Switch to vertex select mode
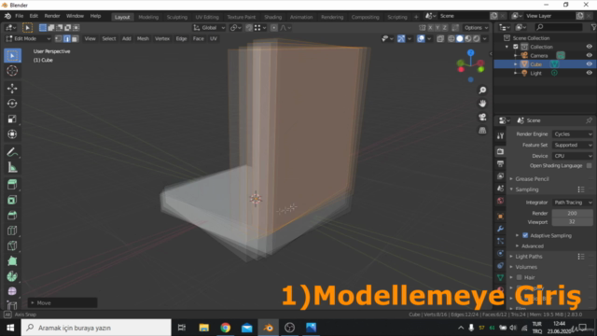Image resolution: width=597 pixels, height=336 pixels. (x=58, y=38)
